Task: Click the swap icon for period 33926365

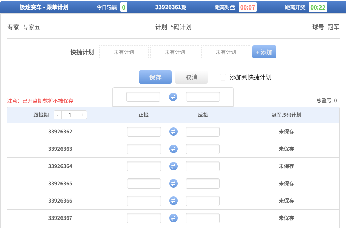Action: 173,184
